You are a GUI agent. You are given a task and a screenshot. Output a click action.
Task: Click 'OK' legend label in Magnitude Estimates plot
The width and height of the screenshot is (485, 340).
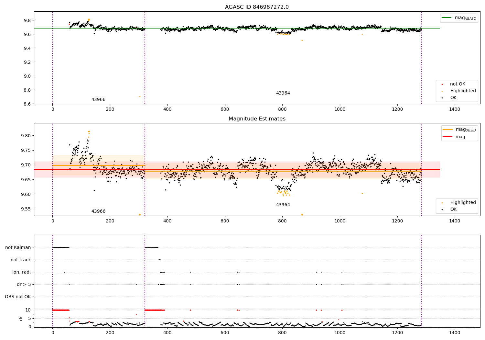453,210
